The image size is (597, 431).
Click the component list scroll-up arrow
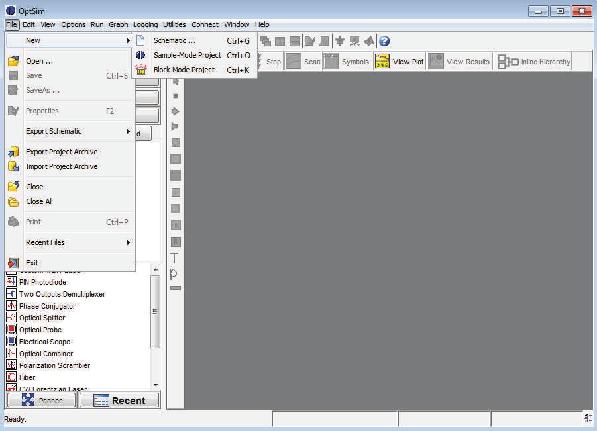155,269
